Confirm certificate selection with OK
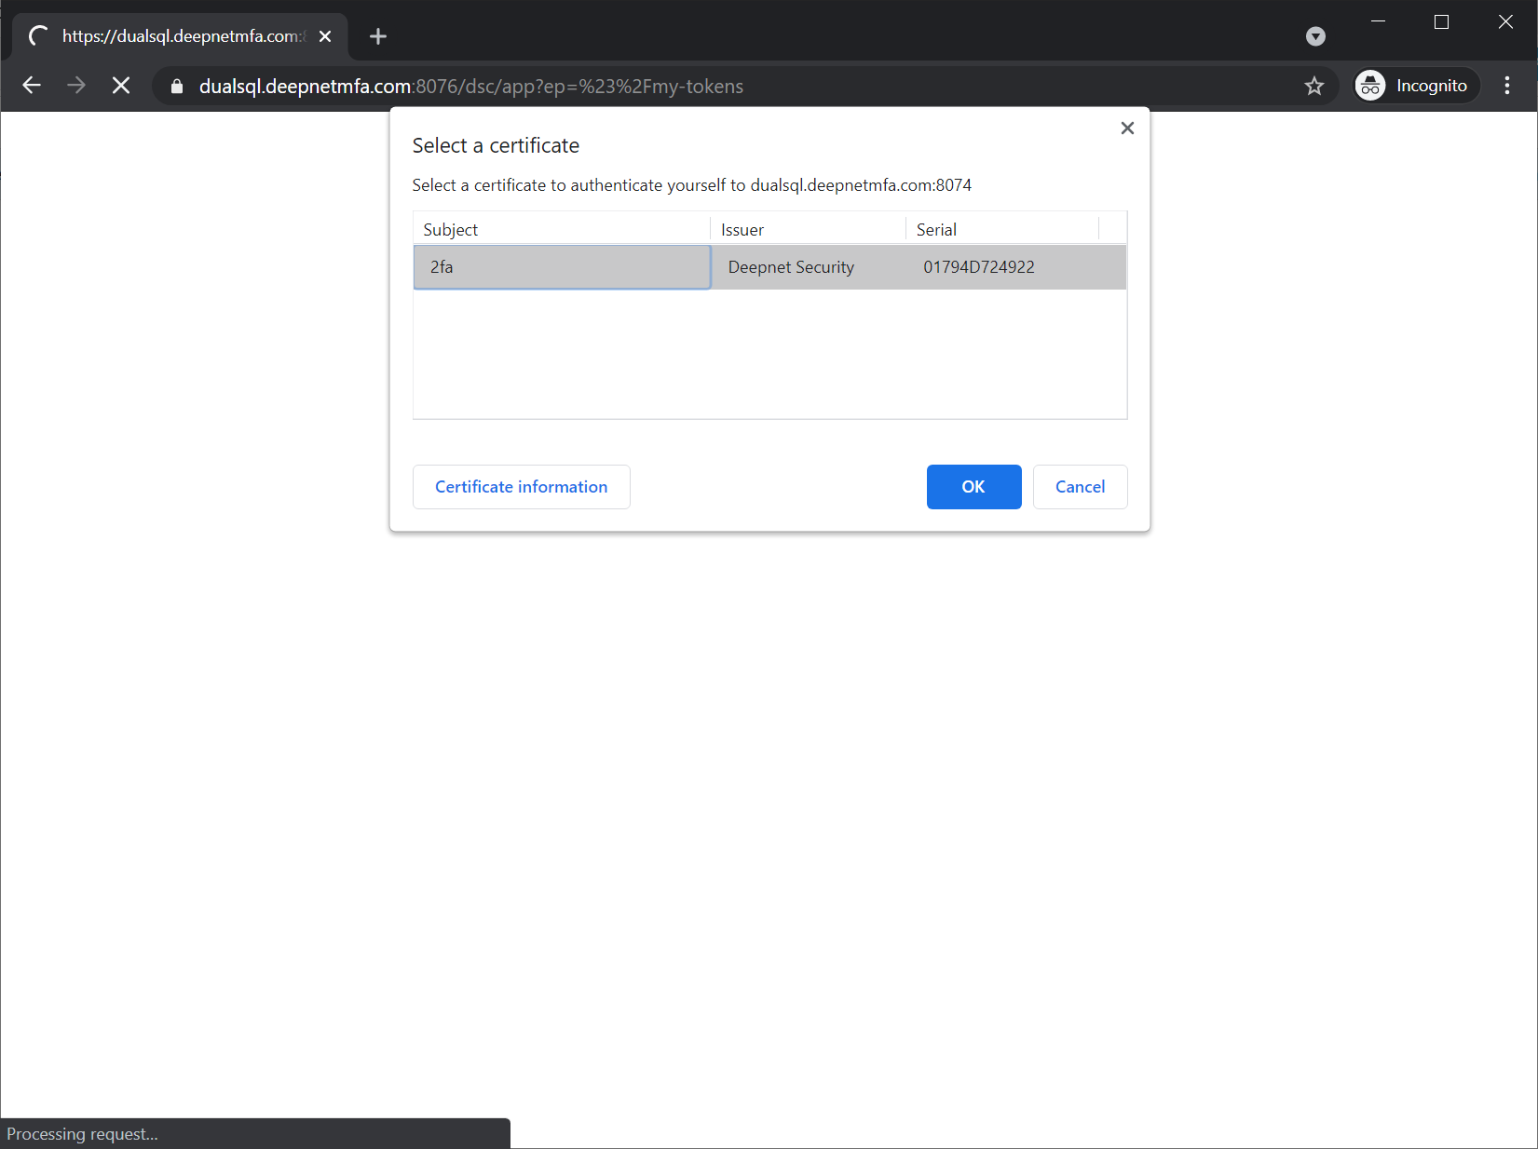This screenshot has height=1149, width=1538. point(973,487)
